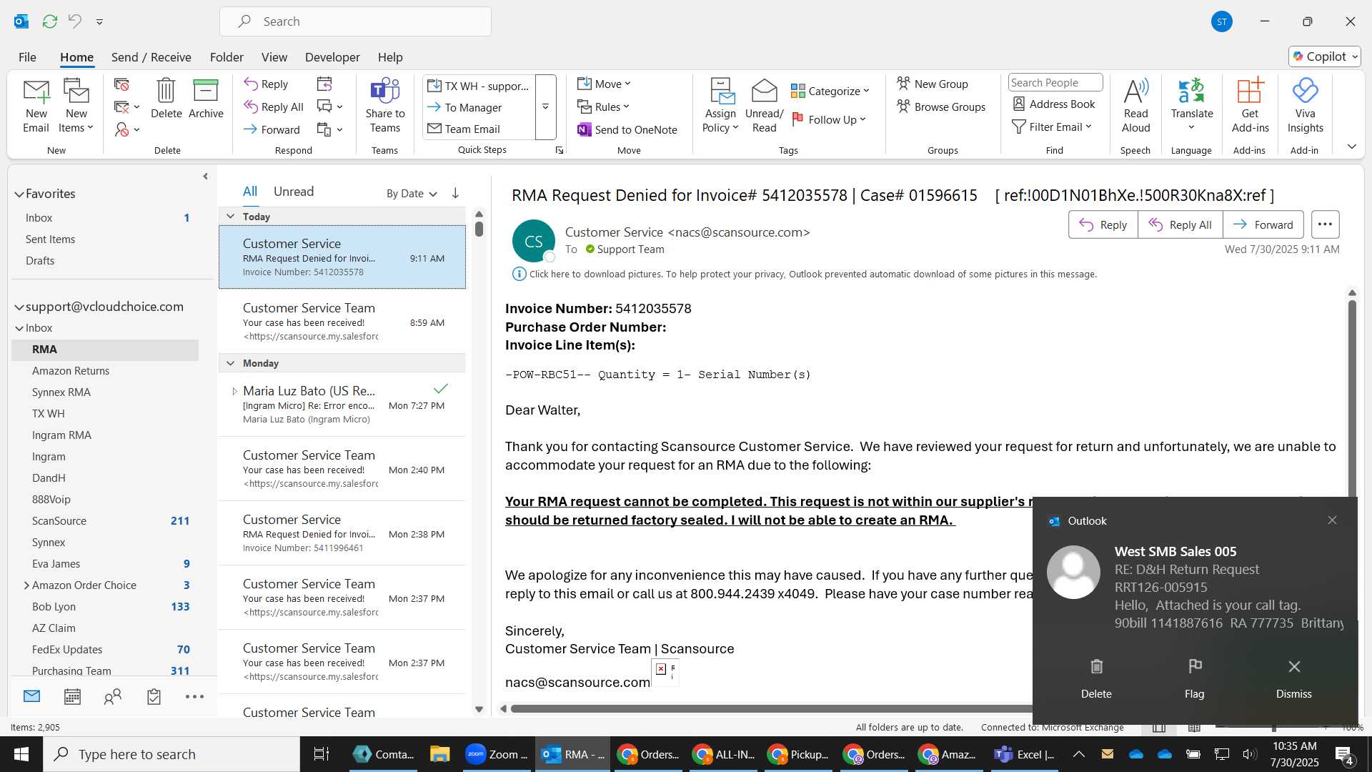
Task: Flag the message in notification popup
Action: tap(1194, 678)
